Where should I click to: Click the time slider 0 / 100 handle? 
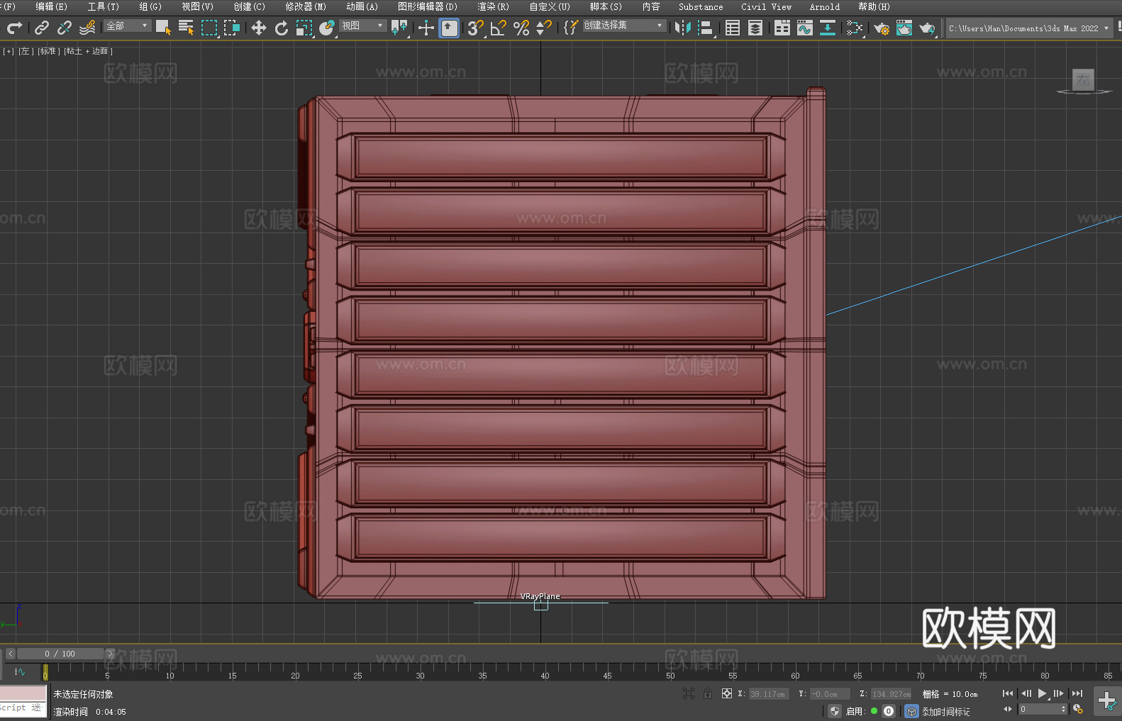[x=60, y=654]
